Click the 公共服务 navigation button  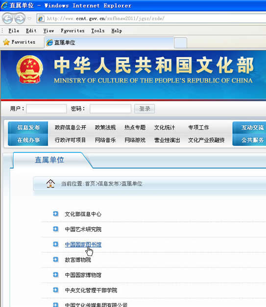pos(249,140)
